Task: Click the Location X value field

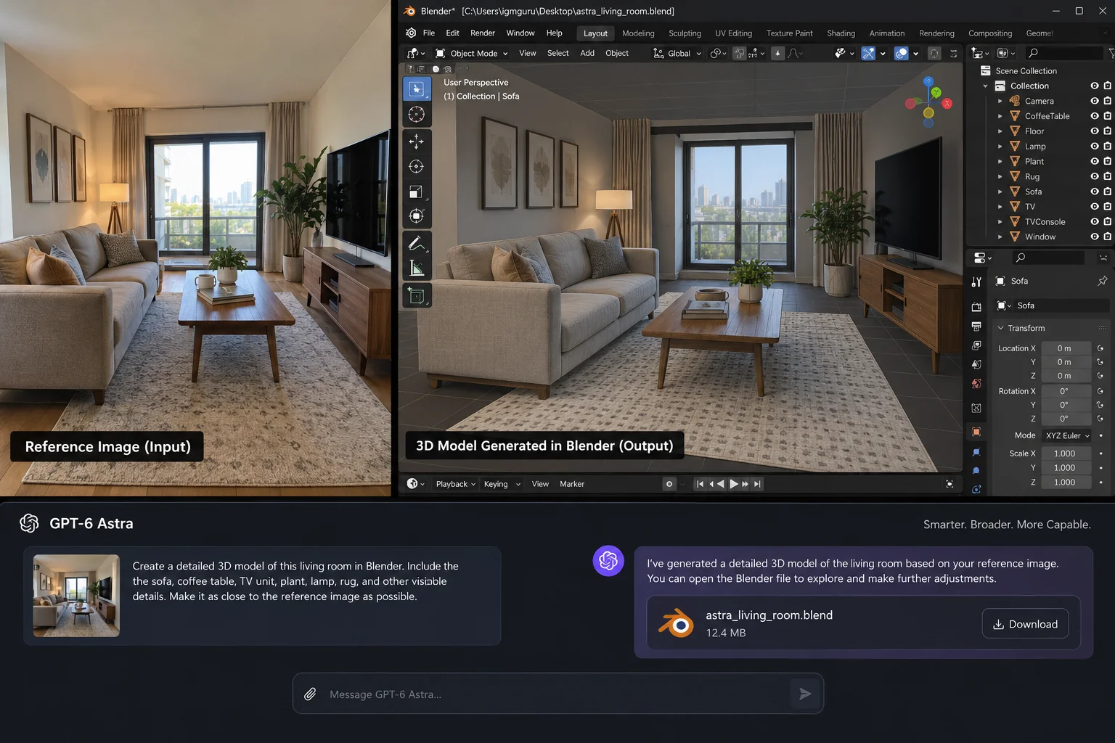Action: tap(1065, 348)
